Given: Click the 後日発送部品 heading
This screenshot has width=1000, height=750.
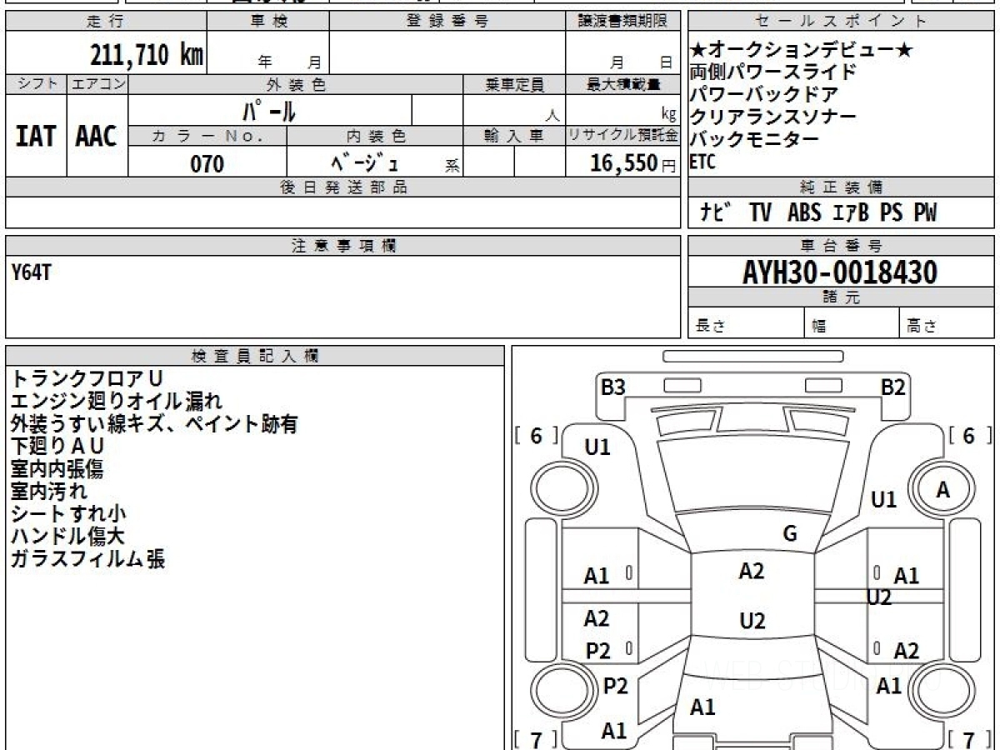Looking at the screenshot, I should tap(342, 187).
